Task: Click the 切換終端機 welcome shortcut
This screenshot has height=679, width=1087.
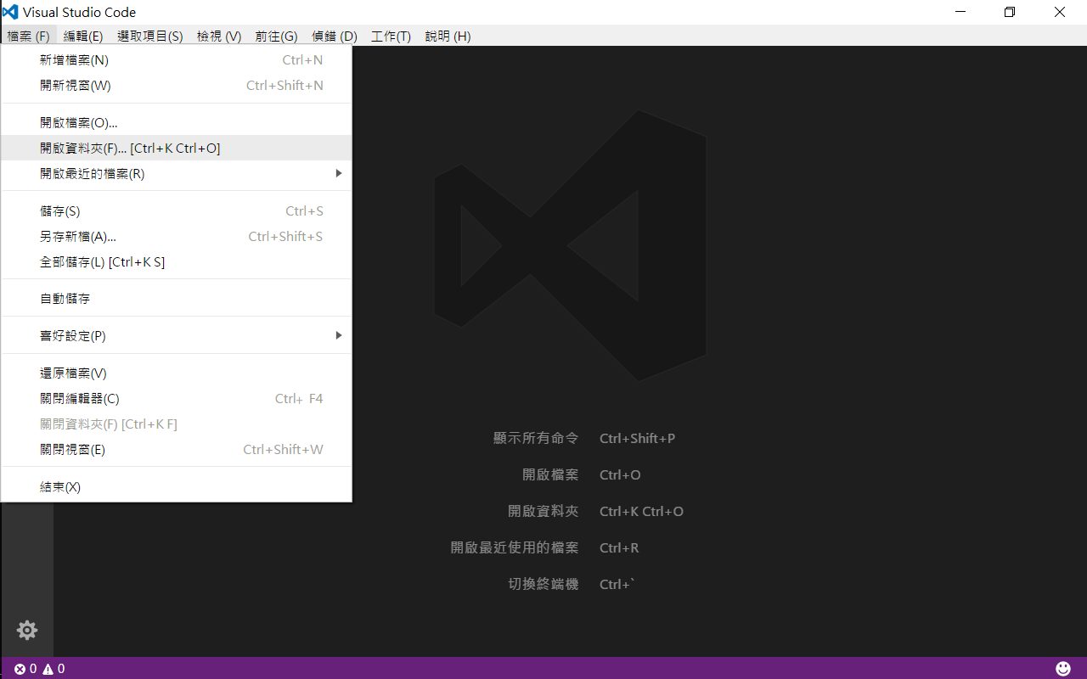Action: point(543,584)
